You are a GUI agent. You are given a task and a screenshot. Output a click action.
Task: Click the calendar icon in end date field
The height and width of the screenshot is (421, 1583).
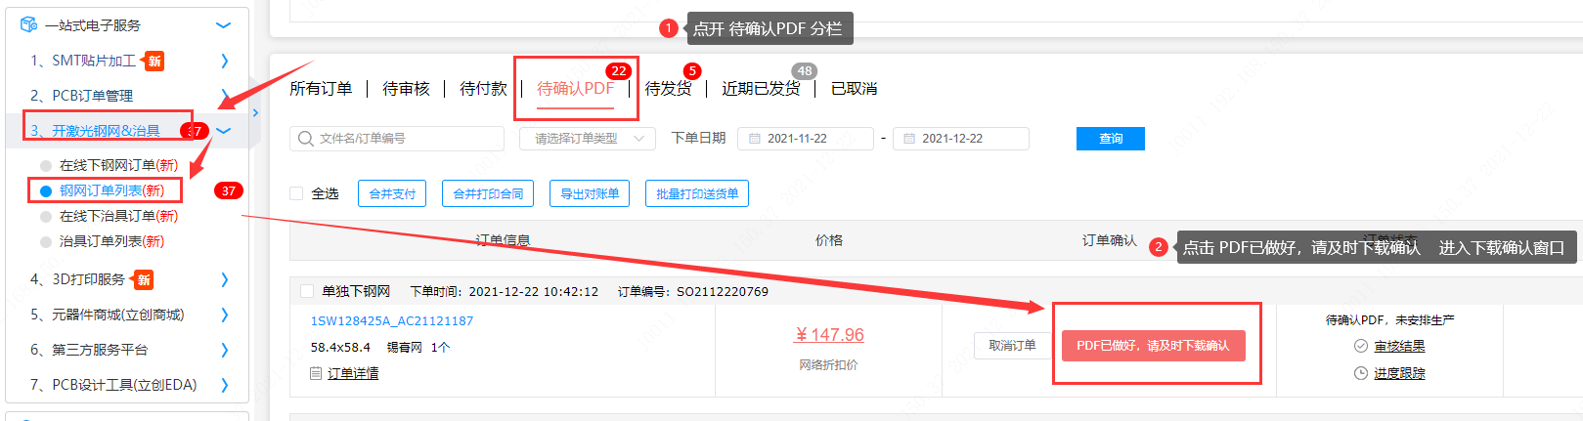[908, 139]
